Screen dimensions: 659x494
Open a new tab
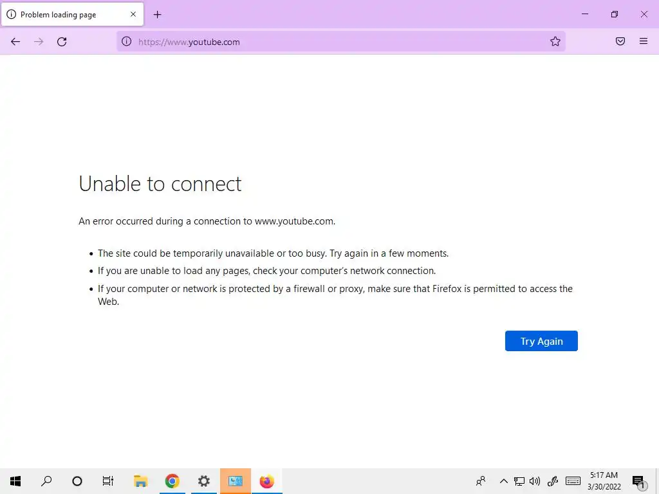pos(157,15)
